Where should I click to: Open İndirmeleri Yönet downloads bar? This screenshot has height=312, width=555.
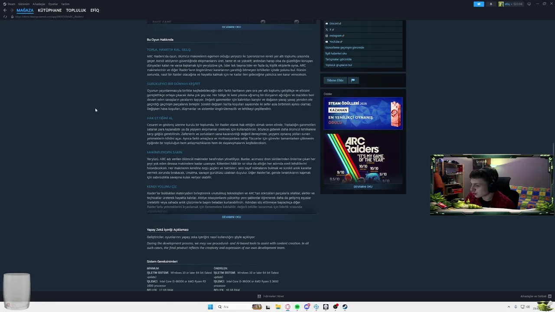click(271, 296)
